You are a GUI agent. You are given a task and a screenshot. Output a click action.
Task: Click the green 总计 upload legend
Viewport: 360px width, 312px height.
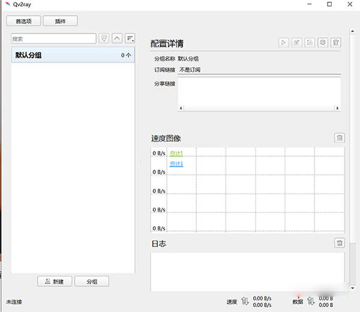176,153
